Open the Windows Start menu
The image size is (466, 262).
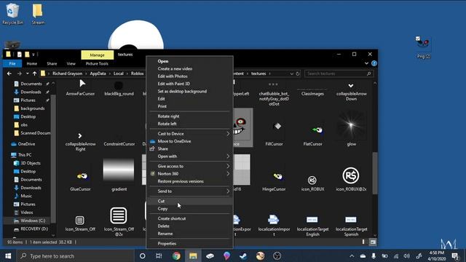coord(8,255)
